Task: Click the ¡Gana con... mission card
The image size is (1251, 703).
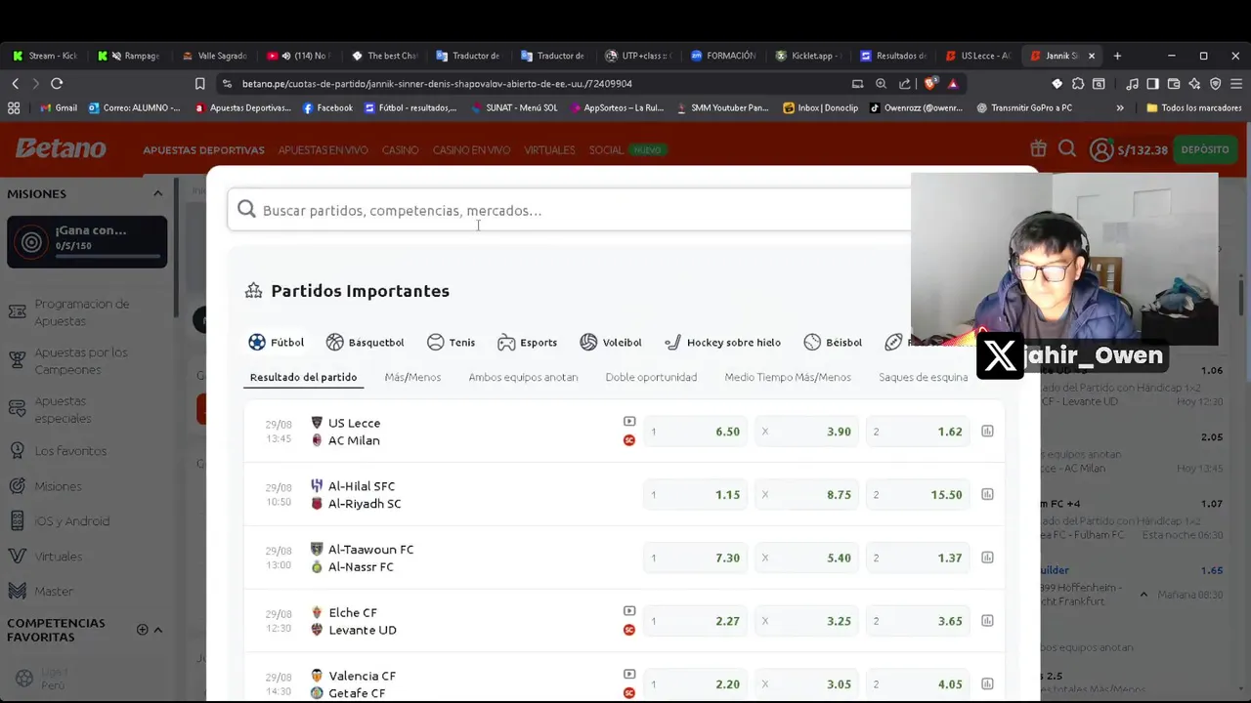Action: (87, 241)
